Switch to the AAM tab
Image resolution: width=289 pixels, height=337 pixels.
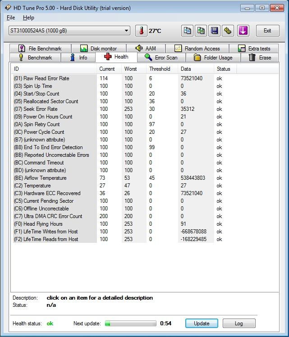(146, 48)
